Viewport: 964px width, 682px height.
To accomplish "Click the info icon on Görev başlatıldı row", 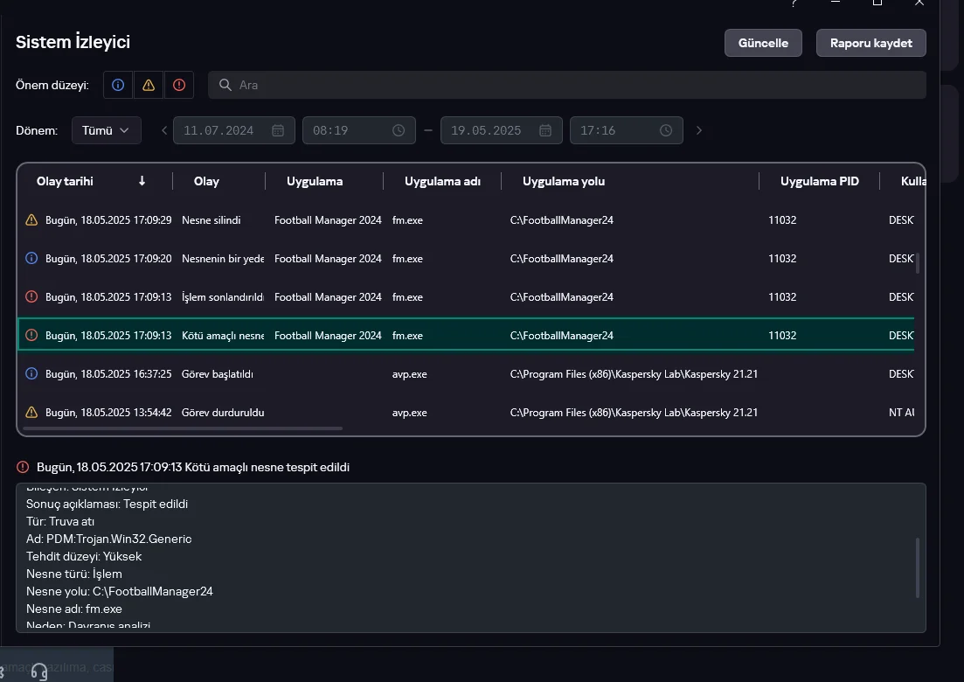I will [x=31, y=374].
